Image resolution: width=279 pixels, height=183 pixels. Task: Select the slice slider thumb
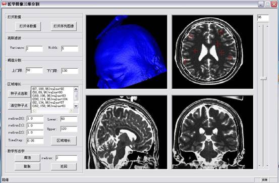coord(263,78)
